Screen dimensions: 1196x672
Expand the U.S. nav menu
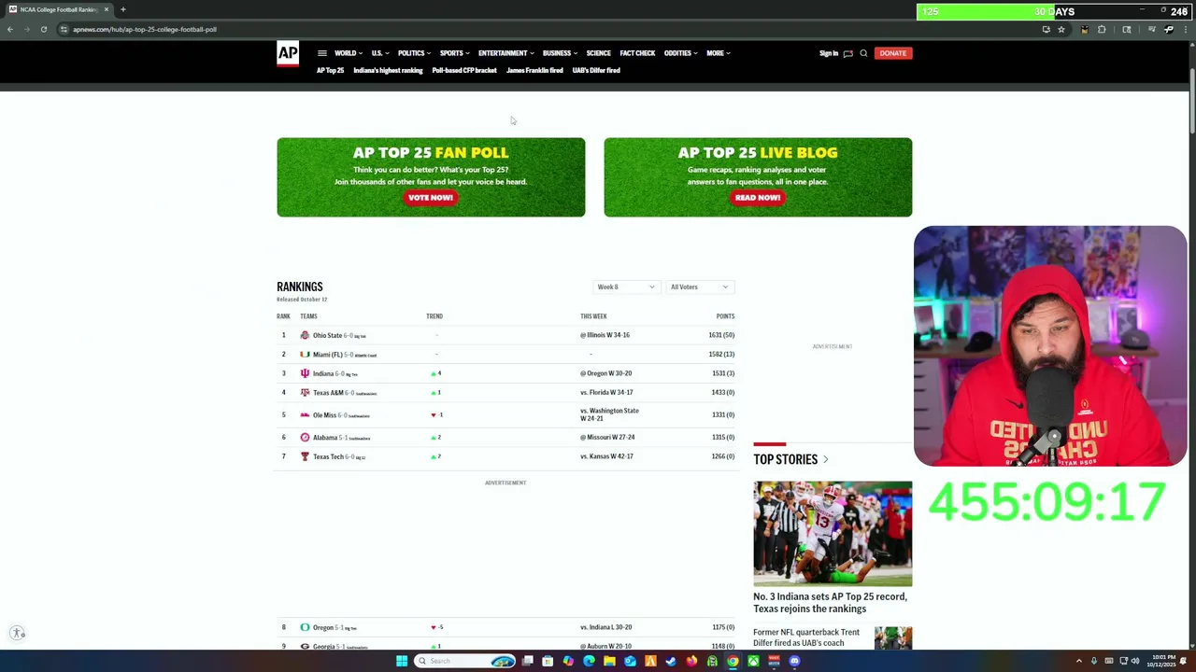(x=379, y=53)
